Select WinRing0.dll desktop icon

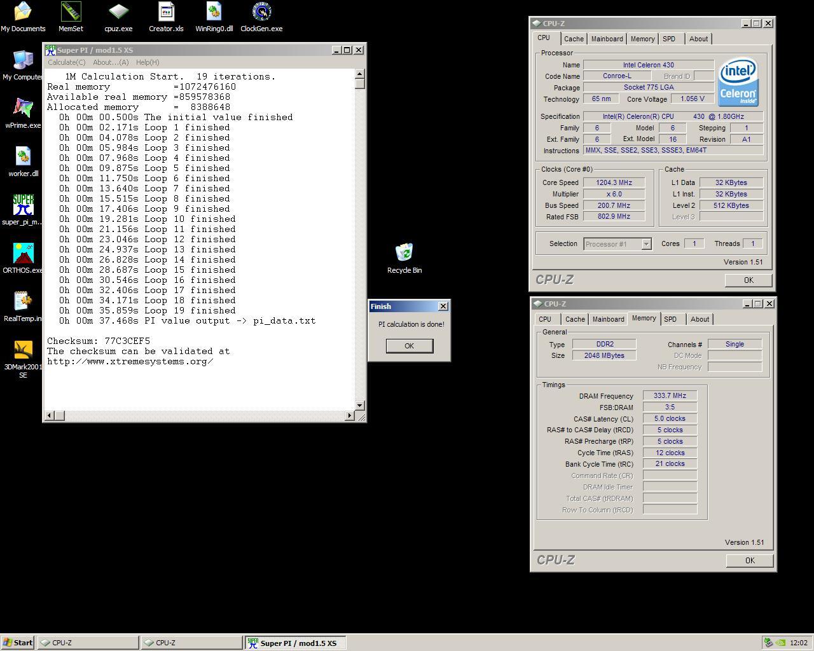click(214, 17)
